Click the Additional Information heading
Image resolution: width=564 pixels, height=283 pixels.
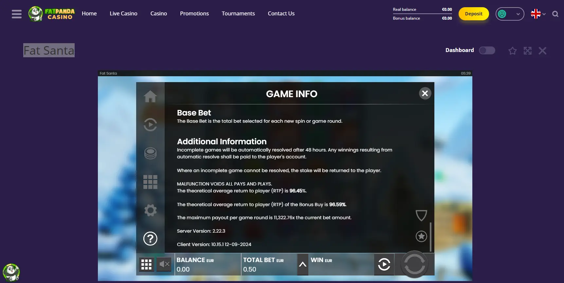click(222, 142)
